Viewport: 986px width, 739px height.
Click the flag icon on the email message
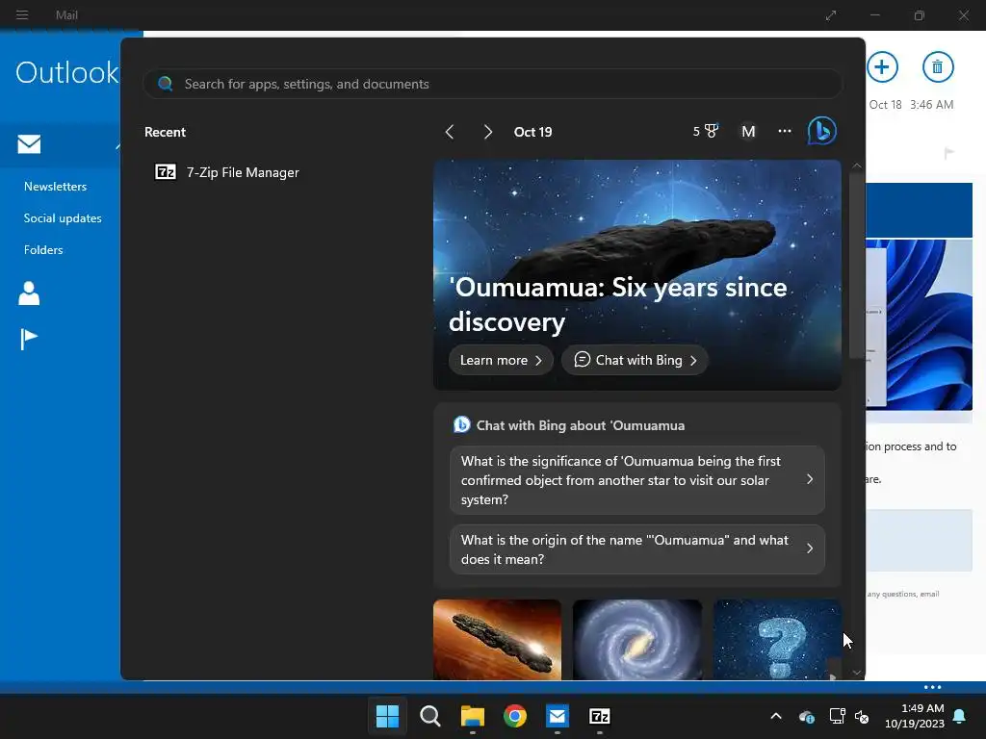(x=948, y=153)
